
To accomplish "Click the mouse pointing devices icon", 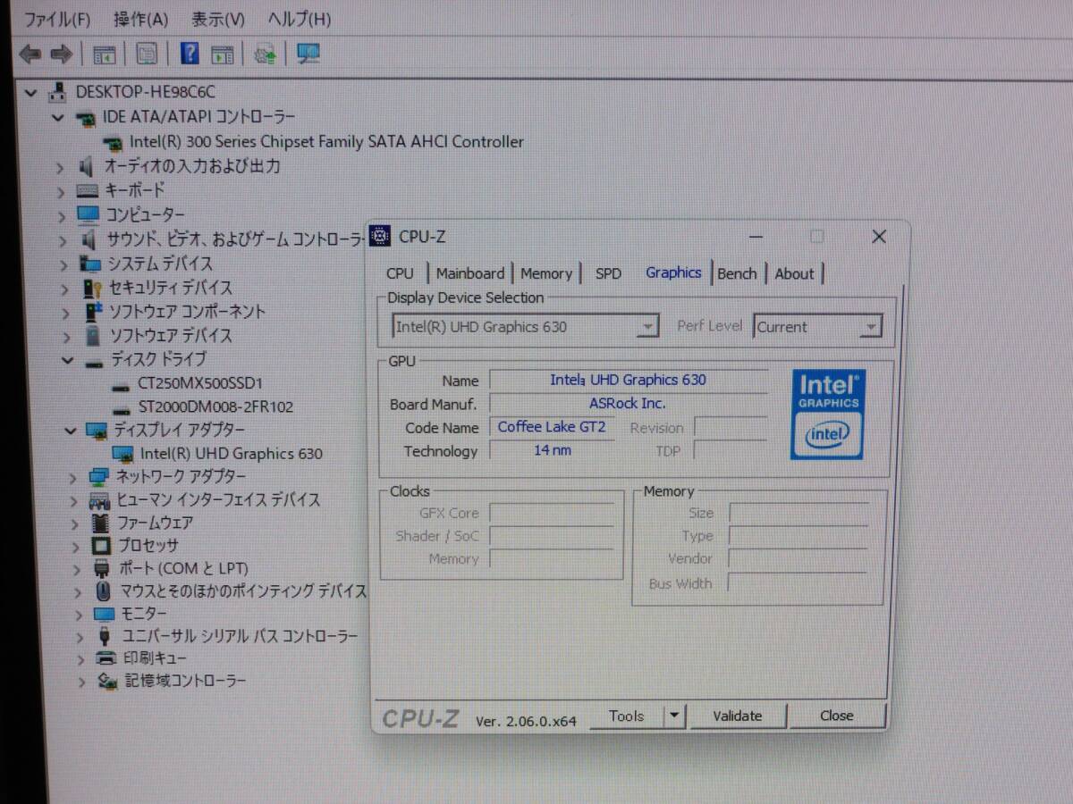I will click(x=104, y=591).
